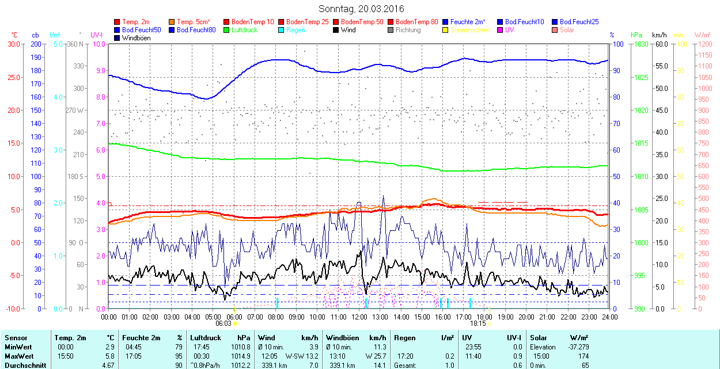Click the Windböen column header in table
Image resolution: width=720 pixels, height=369 pixels.
tap(342, 338)
